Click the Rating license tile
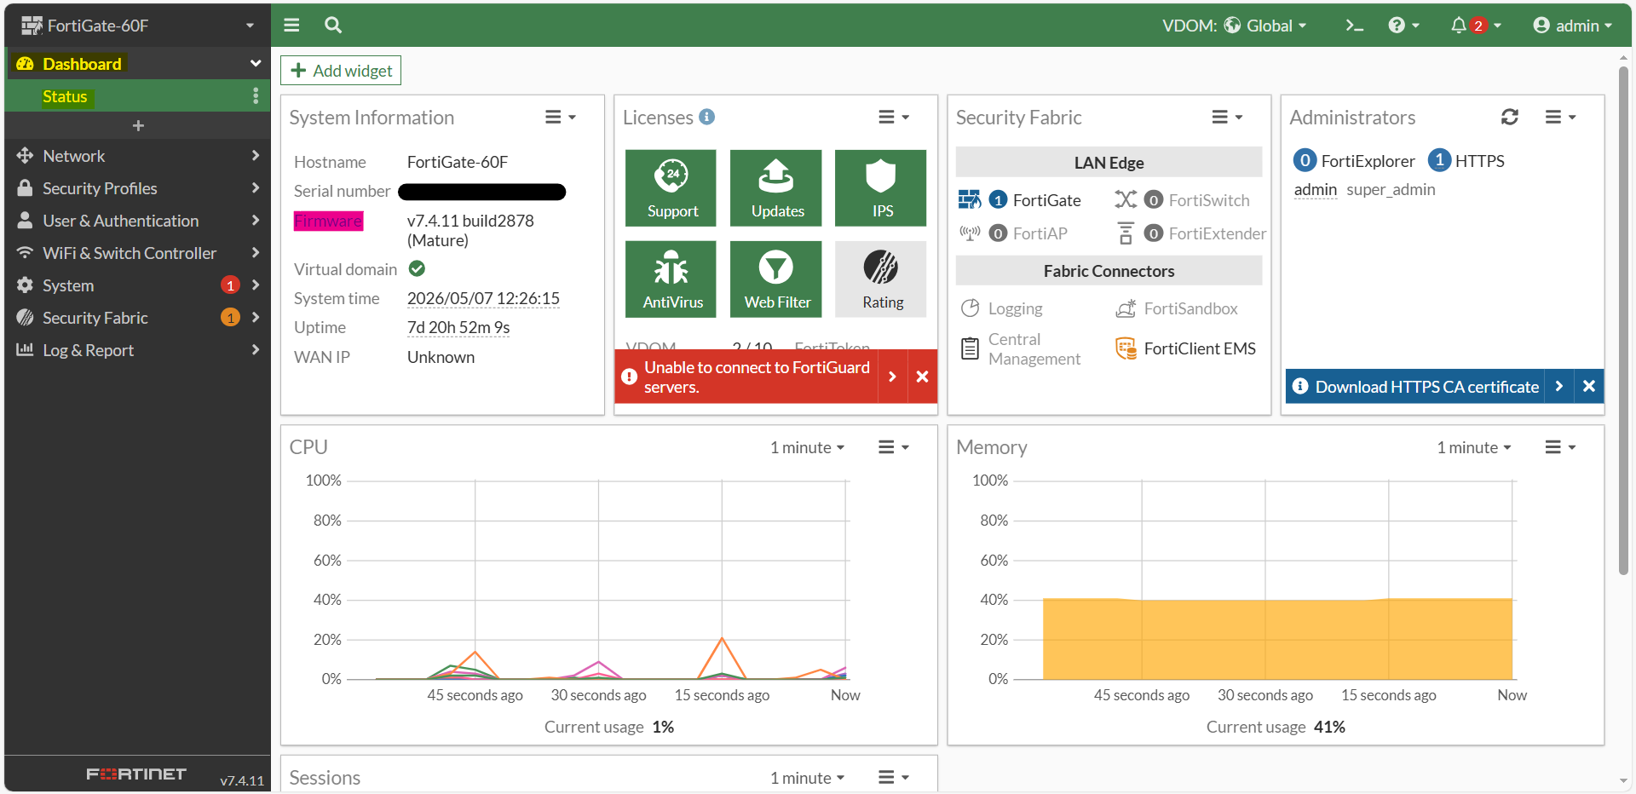Screen dimensions: 1636x794 (881, 279)
